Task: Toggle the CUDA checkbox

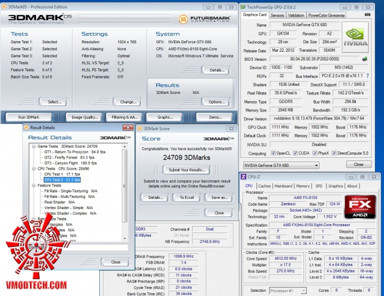Action: pyautogui.click(x=295, y=153)
